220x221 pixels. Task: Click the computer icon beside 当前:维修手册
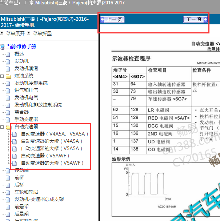3,47
